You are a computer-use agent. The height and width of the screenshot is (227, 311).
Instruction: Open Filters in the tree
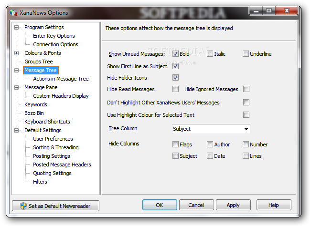click(40, 182)
